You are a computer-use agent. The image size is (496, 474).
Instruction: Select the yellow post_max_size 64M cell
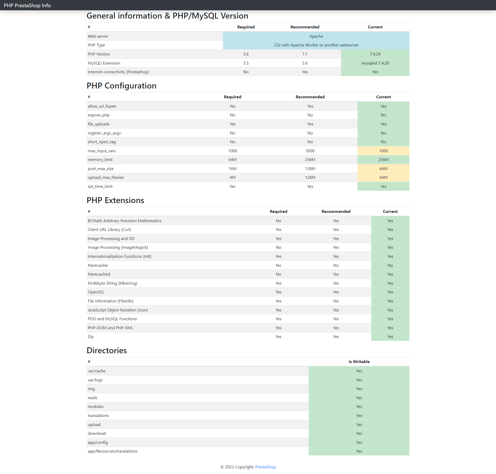pyautogui.click(x=383, y=168)
